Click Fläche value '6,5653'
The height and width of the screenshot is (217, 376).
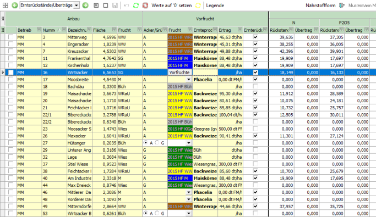(x=105, y=73)
